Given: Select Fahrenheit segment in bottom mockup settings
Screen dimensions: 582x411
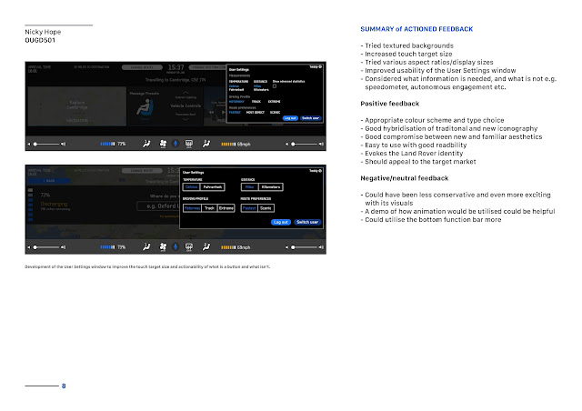Looking at the screenshot, I should 212,187.
